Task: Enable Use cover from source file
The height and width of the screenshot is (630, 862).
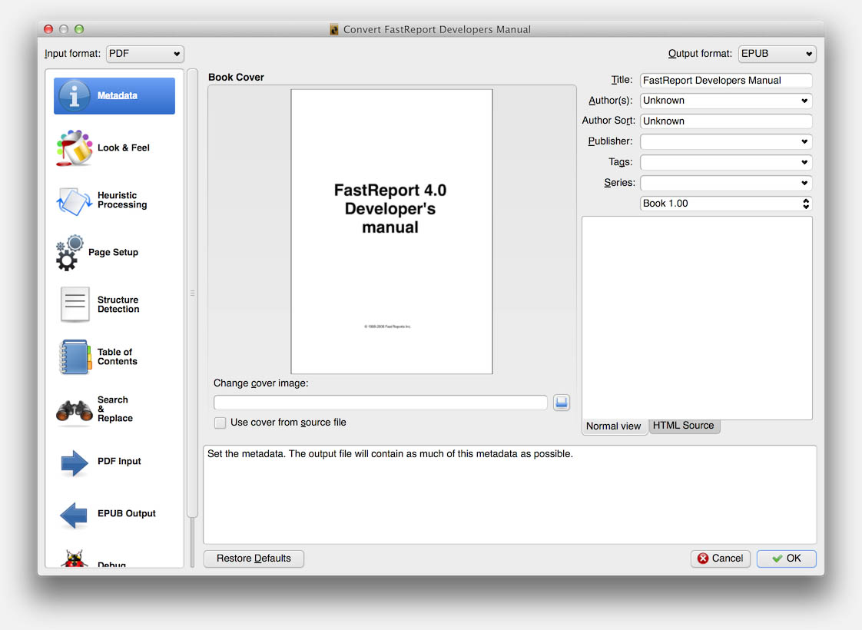Action: (x=220, y=423)
